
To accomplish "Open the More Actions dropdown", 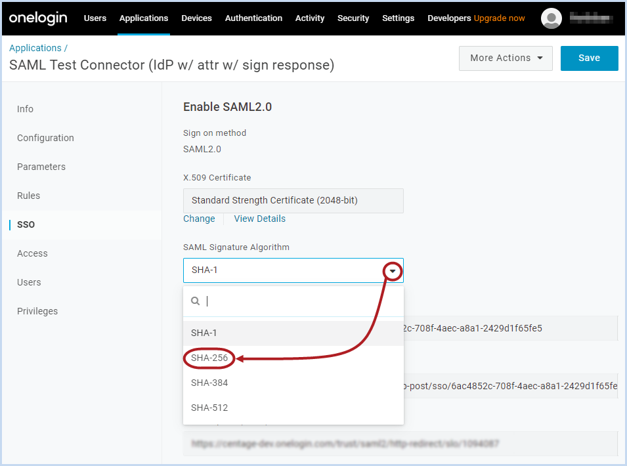I will (506, 58).
